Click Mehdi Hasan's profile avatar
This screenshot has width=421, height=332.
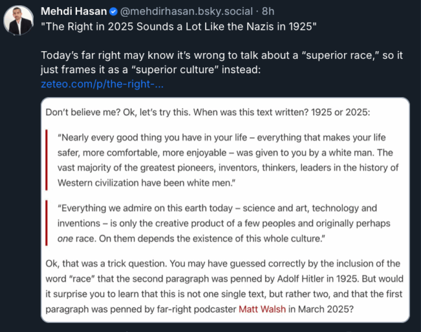pos(19,21)
